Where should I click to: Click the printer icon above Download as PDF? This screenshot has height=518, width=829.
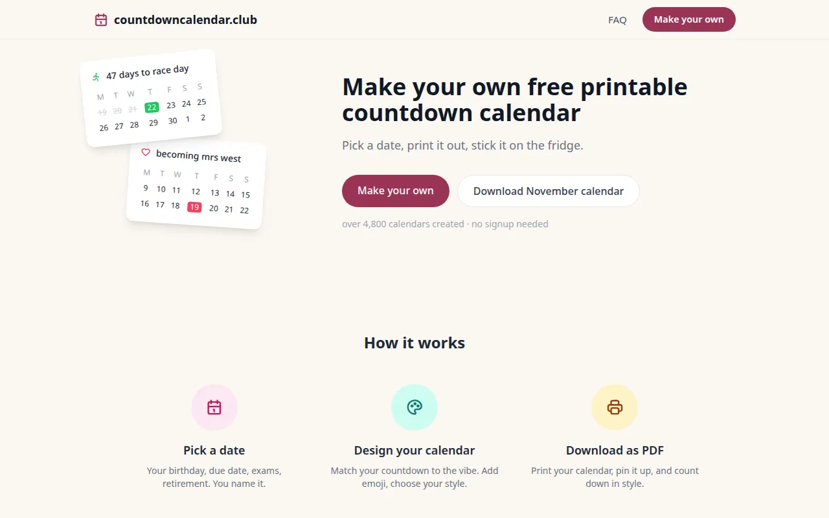point(615,407)
